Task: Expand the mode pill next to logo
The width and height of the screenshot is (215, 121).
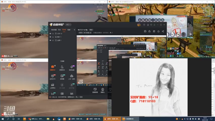Action: pos(68,25)
